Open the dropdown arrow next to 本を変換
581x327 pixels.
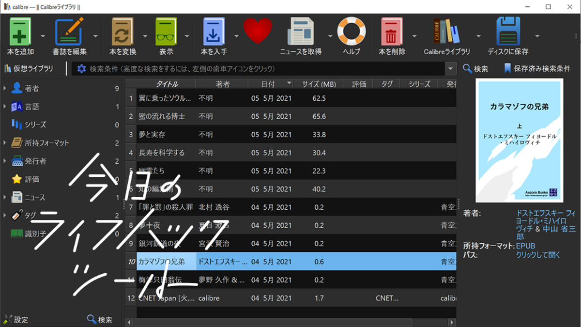(x=145, y=36)
